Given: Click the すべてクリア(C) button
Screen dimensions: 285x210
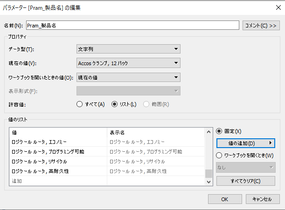Looking at the screenshot, I should point(245,181).
